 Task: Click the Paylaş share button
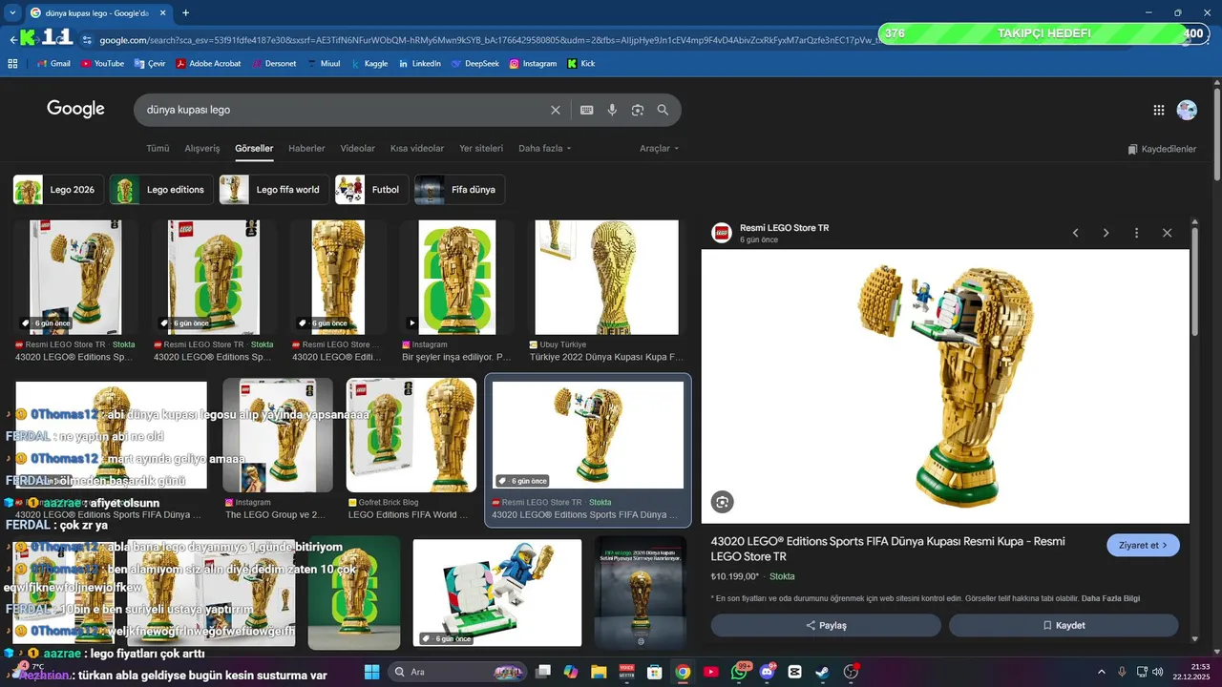[826, 625]
